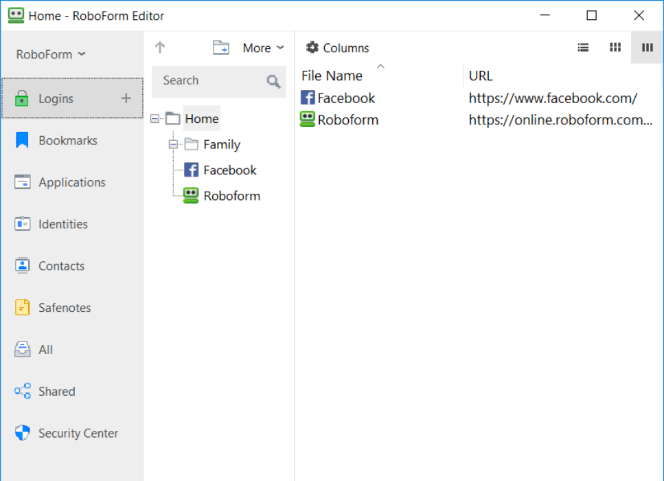This screenshot has width=664, height=481.
Task: Select Roboform row in file list
Action: (479, 120)
